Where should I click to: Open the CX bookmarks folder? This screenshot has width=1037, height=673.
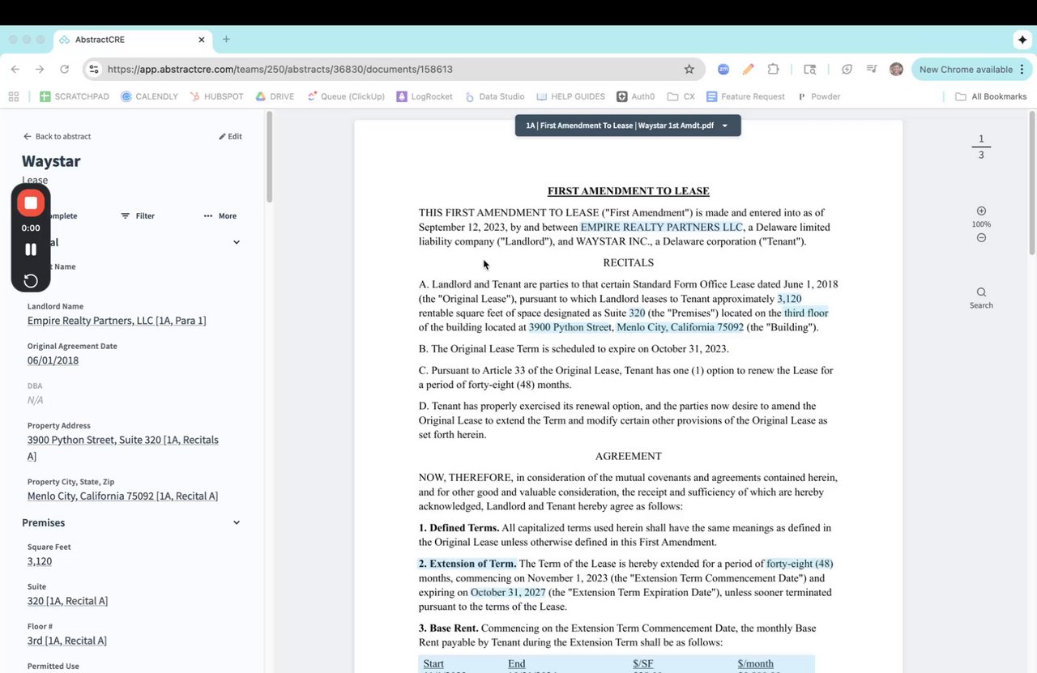(x=681, y=96)
